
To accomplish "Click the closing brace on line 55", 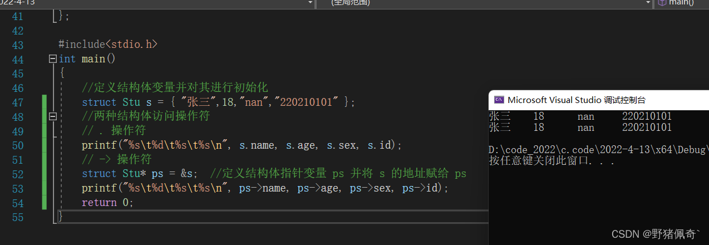I will (61, 217).
